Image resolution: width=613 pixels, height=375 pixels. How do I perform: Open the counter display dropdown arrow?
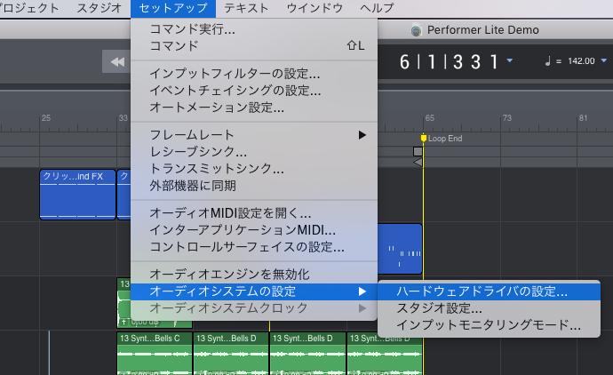coord(509,60)
